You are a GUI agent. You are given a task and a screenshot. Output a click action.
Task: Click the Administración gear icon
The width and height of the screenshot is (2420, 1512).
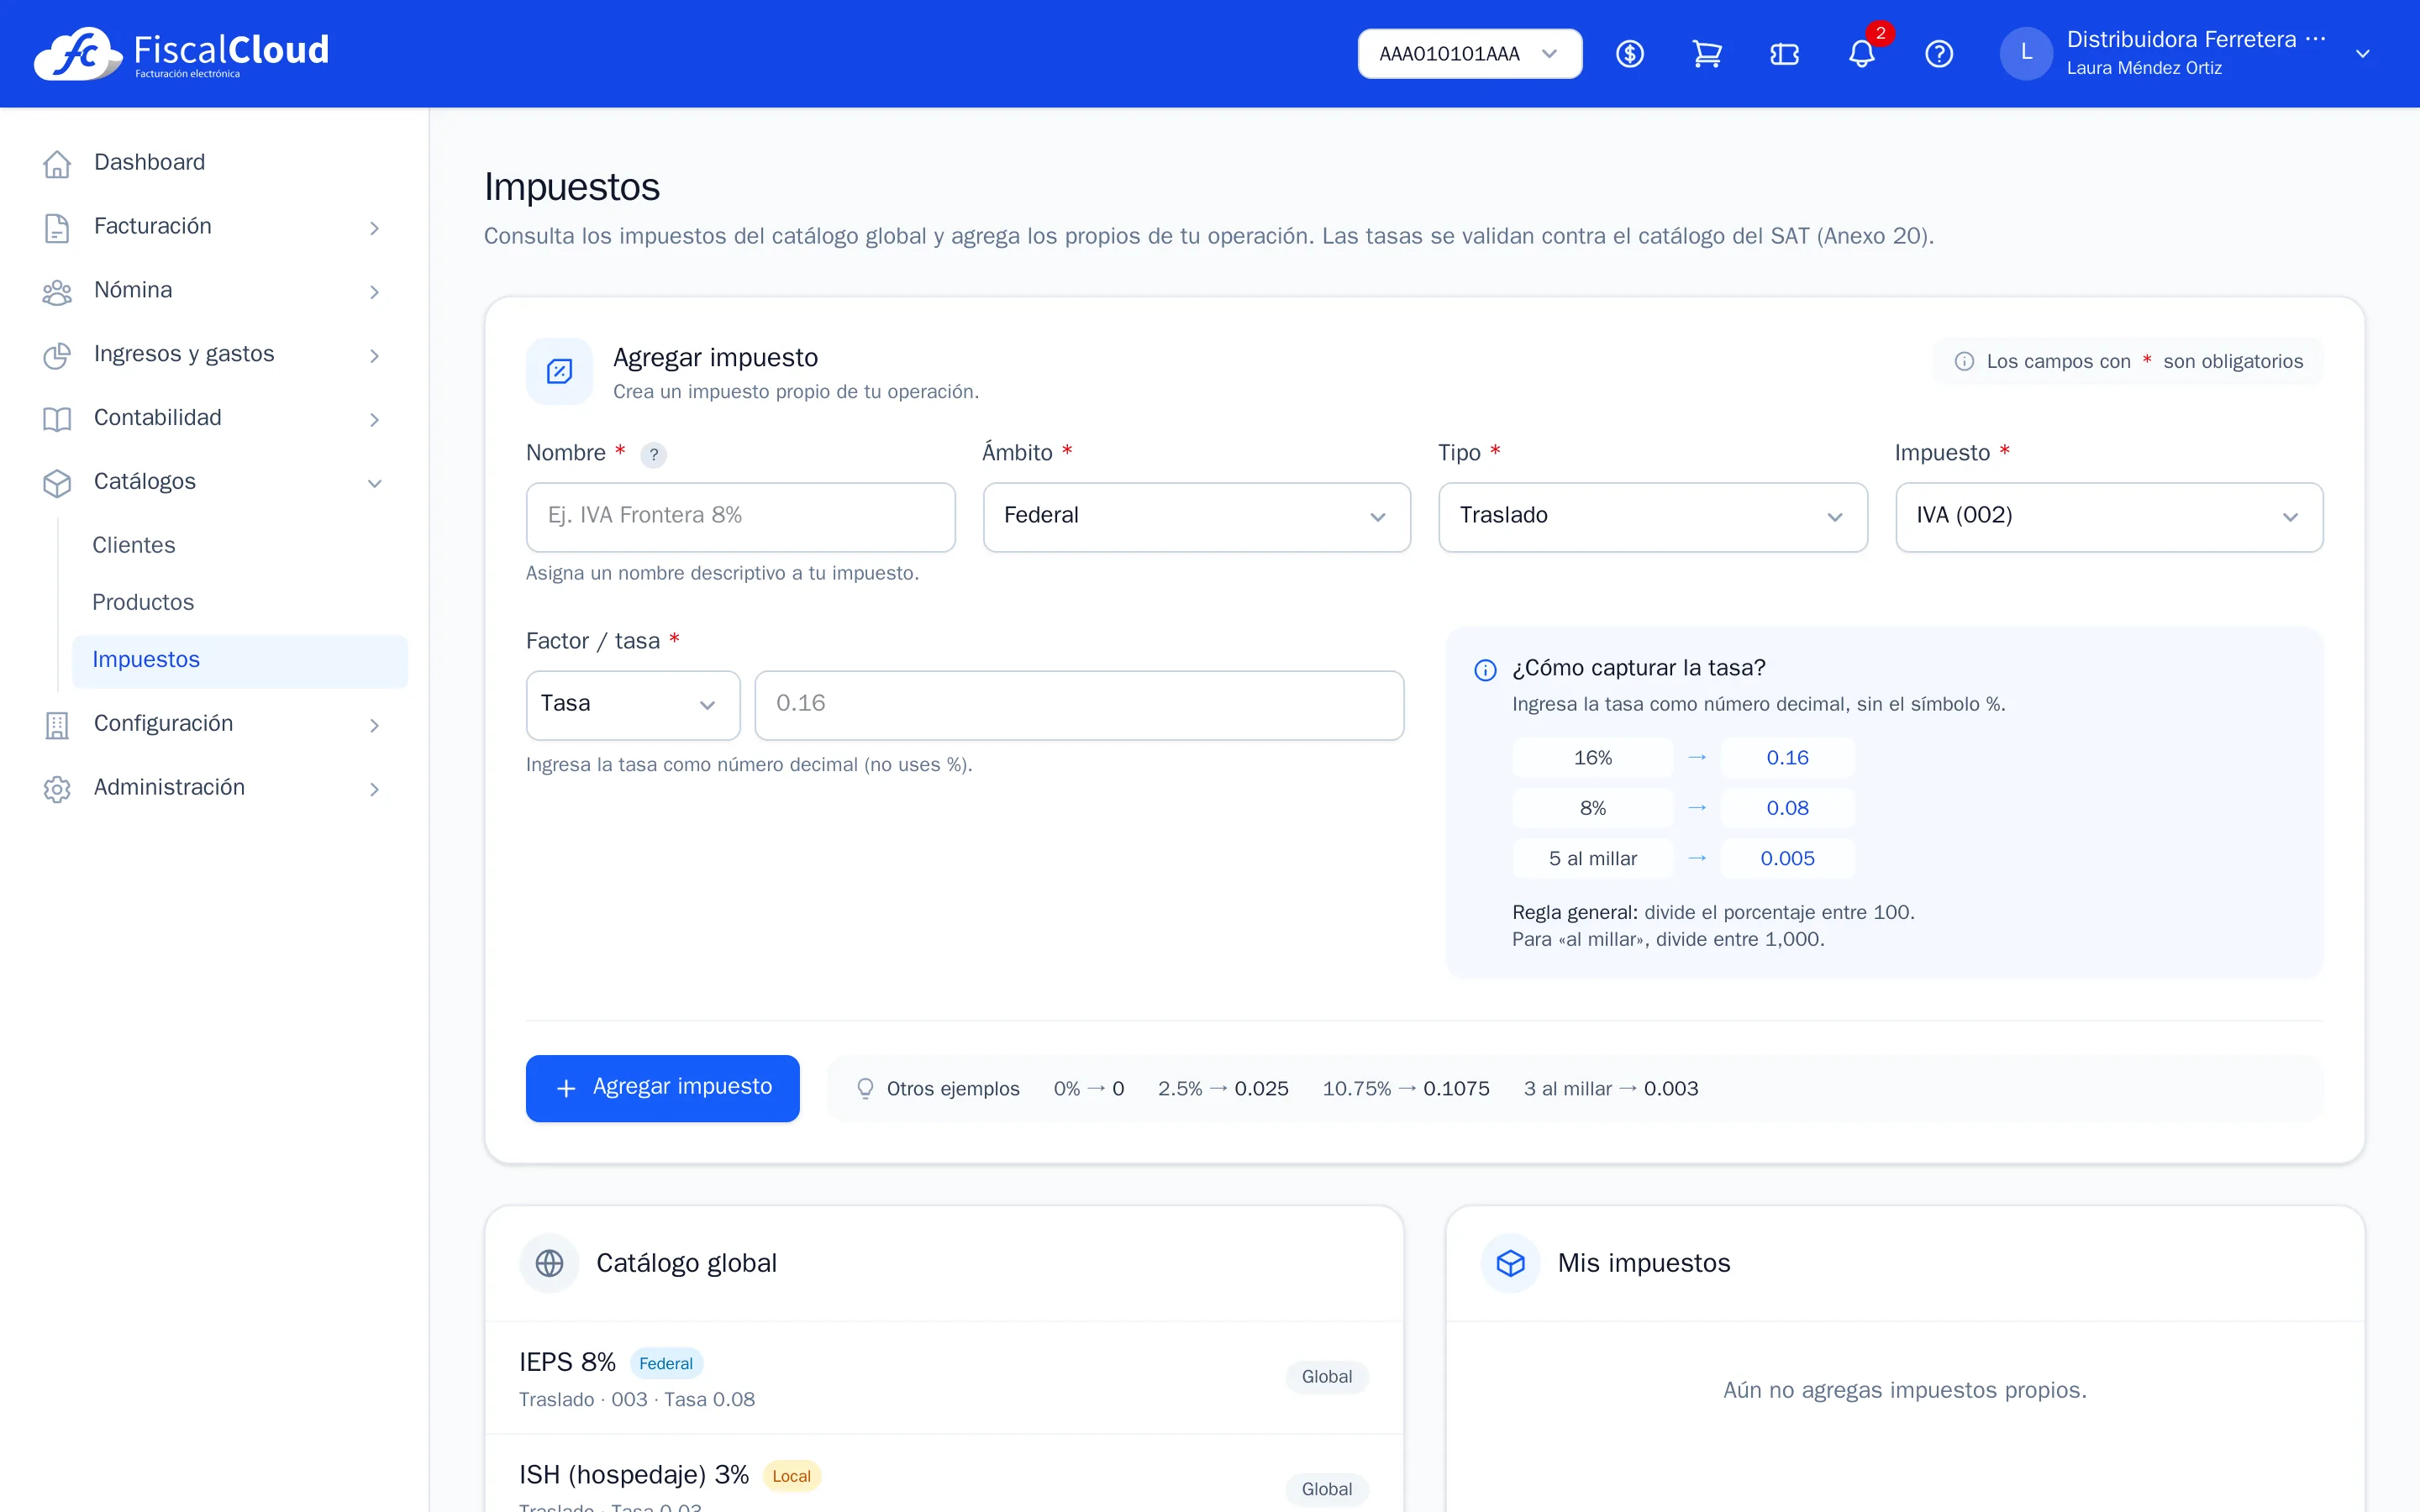(x=57, y=789)
